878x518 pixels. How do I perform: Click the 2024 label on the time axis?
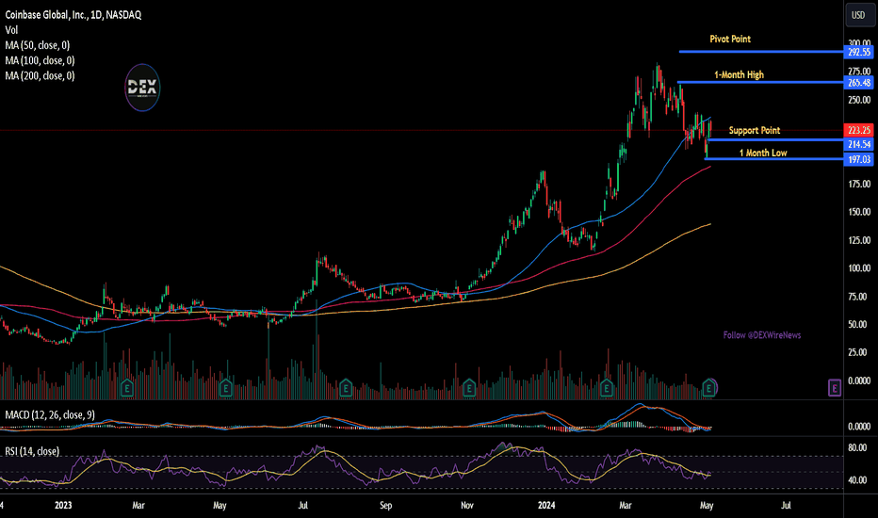pyautogui.click(x=546, y=505)
